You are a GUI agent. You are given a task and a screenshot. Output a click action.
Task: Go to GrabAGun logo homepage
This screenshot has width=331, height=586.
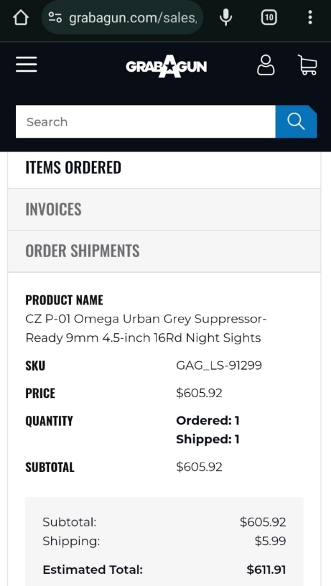(166, 66)
